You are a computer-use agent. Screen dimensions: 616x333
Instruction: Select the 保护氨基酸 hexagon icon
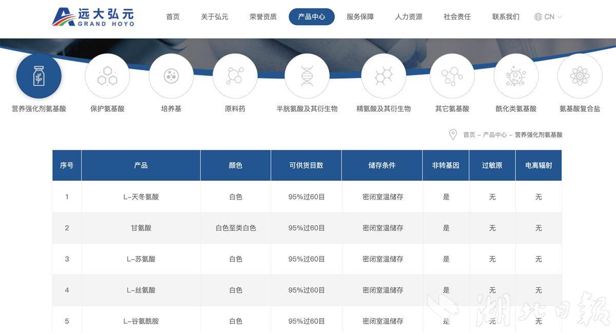tap(107, 76)
